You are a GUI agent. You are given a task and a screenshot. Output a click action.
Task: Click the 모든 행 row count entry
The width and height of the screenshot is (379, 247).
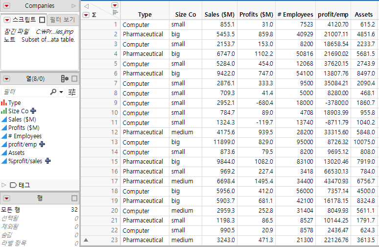tap(39, 209)
